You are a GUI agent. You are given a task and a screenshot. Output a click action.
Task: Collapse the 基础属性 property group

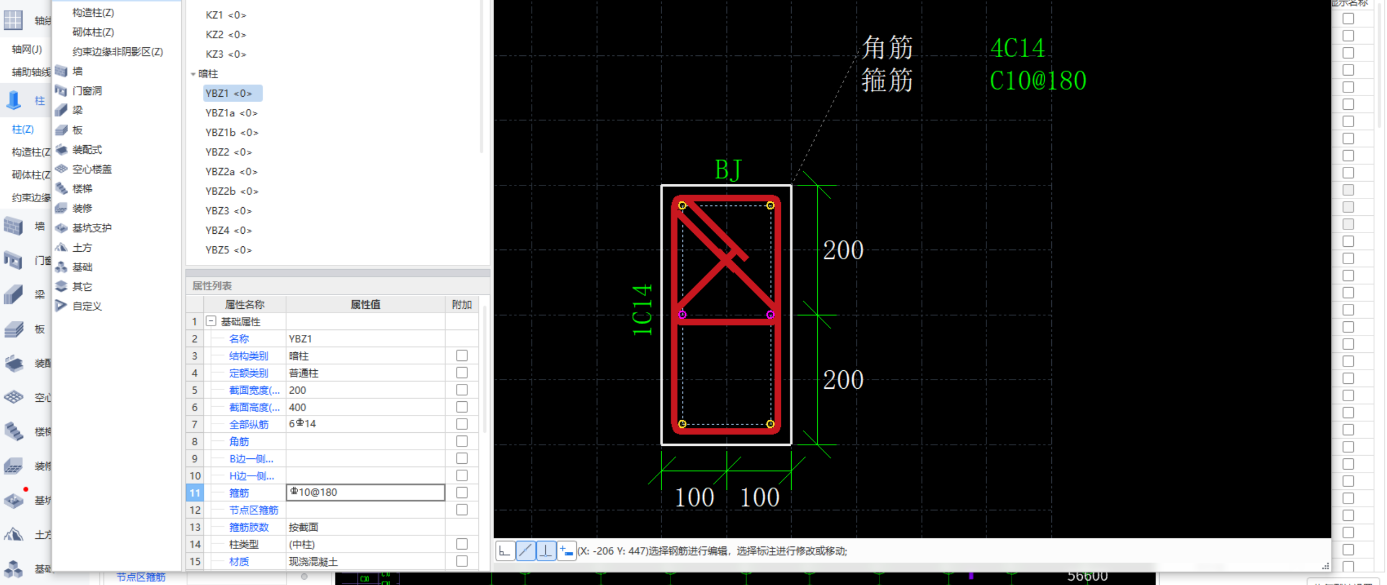click(211, 321)
